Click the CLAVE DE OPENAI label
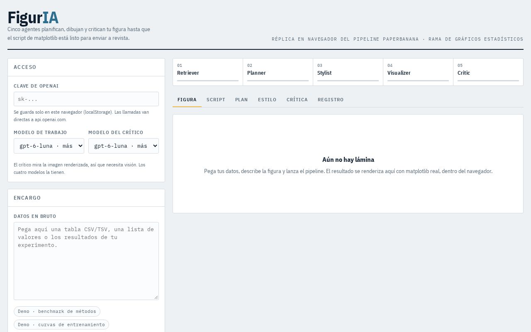The image size is (531, 332). click(x=36, y=86)
